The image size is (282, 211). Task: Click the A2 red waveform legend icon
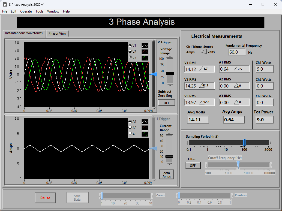[145, 128]
